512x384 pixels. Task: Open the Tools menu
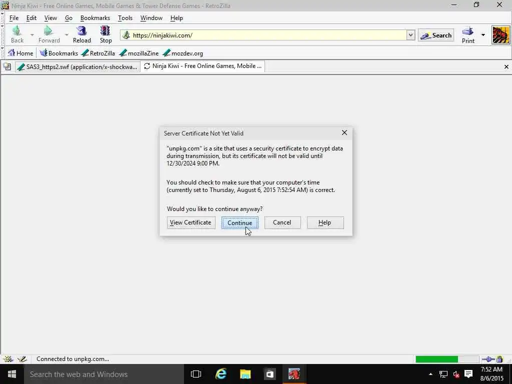click(125, 18)
